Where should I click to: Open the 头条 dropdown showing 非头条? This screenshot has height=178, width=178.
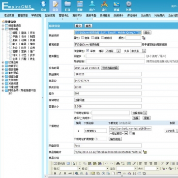[x=138, y=51]
